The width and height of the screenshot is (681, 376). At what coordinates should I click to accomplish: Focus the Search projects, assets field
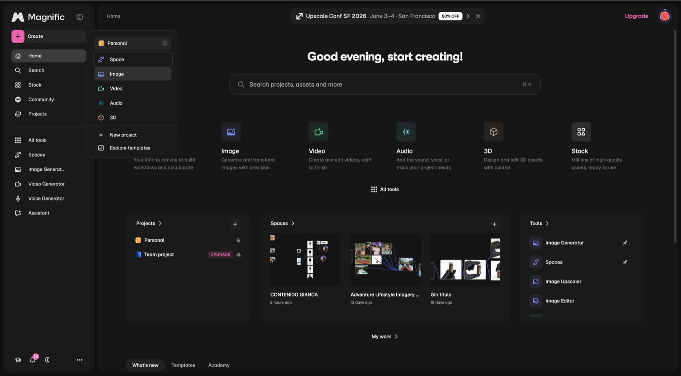[385, 85]
